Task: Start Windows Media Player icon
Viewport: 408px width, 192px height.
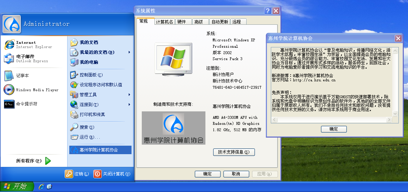Action: [8, 90]
